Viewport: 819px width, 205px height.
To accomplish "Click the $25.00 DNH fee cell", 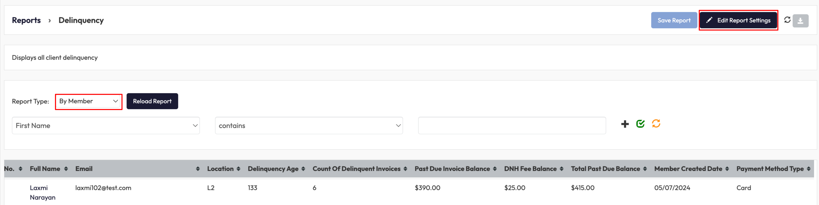I will 515,188.
